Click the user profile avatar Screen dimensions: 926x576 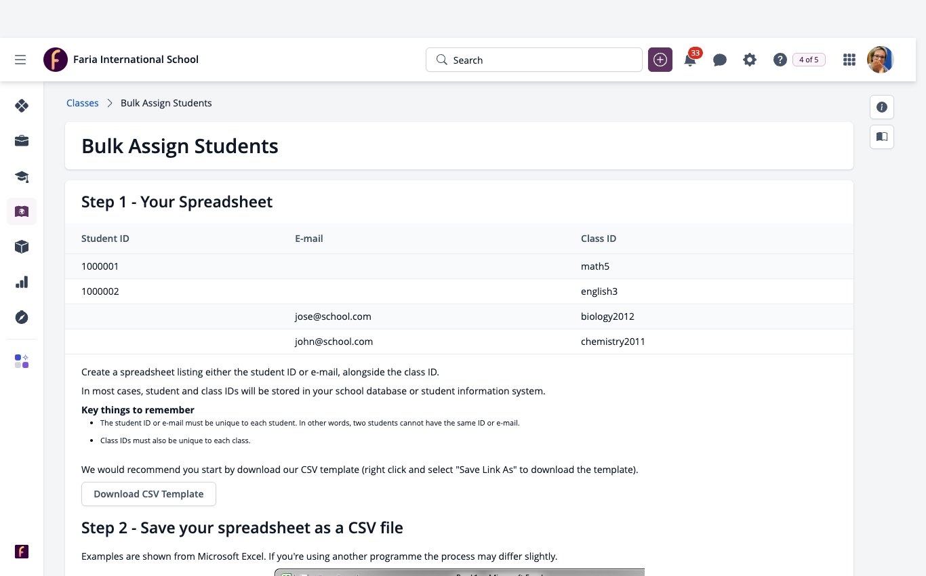881,60
